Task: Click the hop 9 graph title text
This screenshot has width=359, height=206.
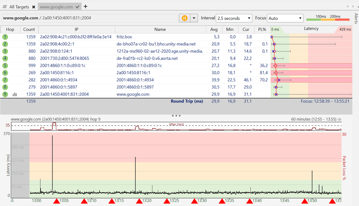Action: point(56,119)
